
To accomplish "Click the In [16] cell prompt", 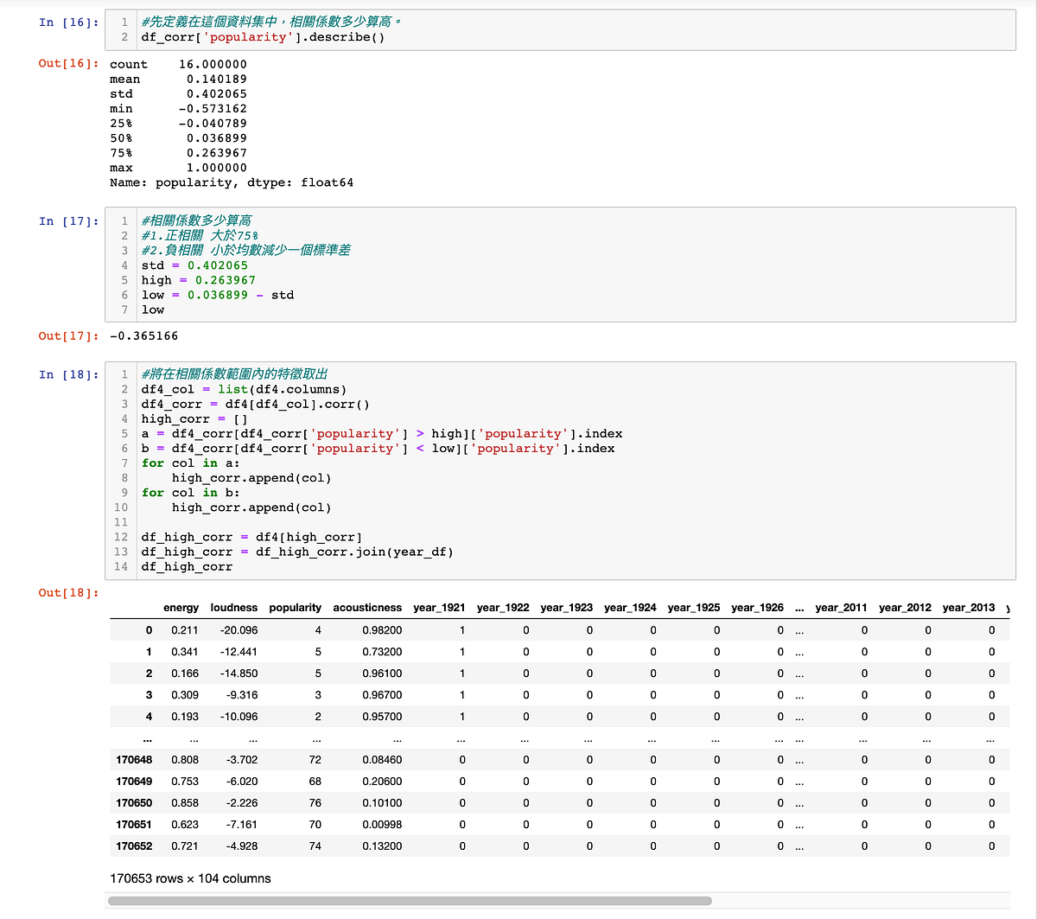I will tap(69, 22).
